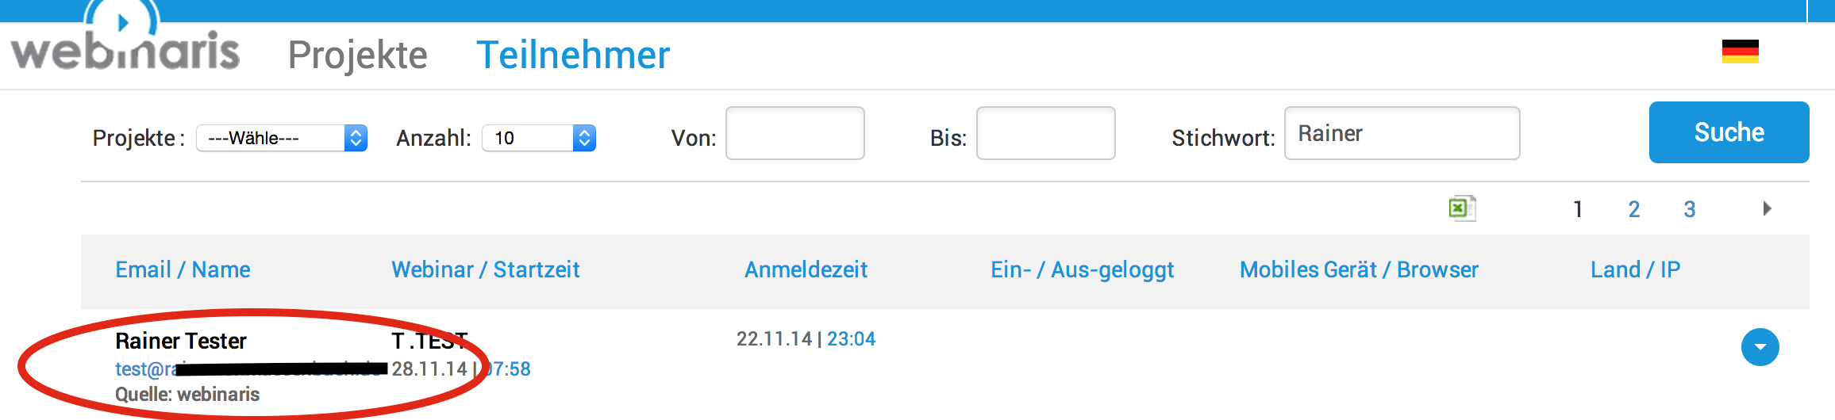This screenshot has width=1835, height=420.
Task: Sort by Webinar / Startzeit column
Action: click(485, 269)
